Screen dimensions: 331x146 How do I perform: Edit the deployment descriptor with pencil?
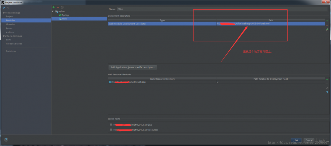coord(327,29)
